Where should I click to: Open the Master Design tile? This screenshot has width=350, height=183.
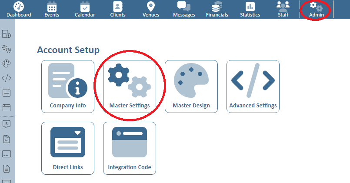(191, 86)
